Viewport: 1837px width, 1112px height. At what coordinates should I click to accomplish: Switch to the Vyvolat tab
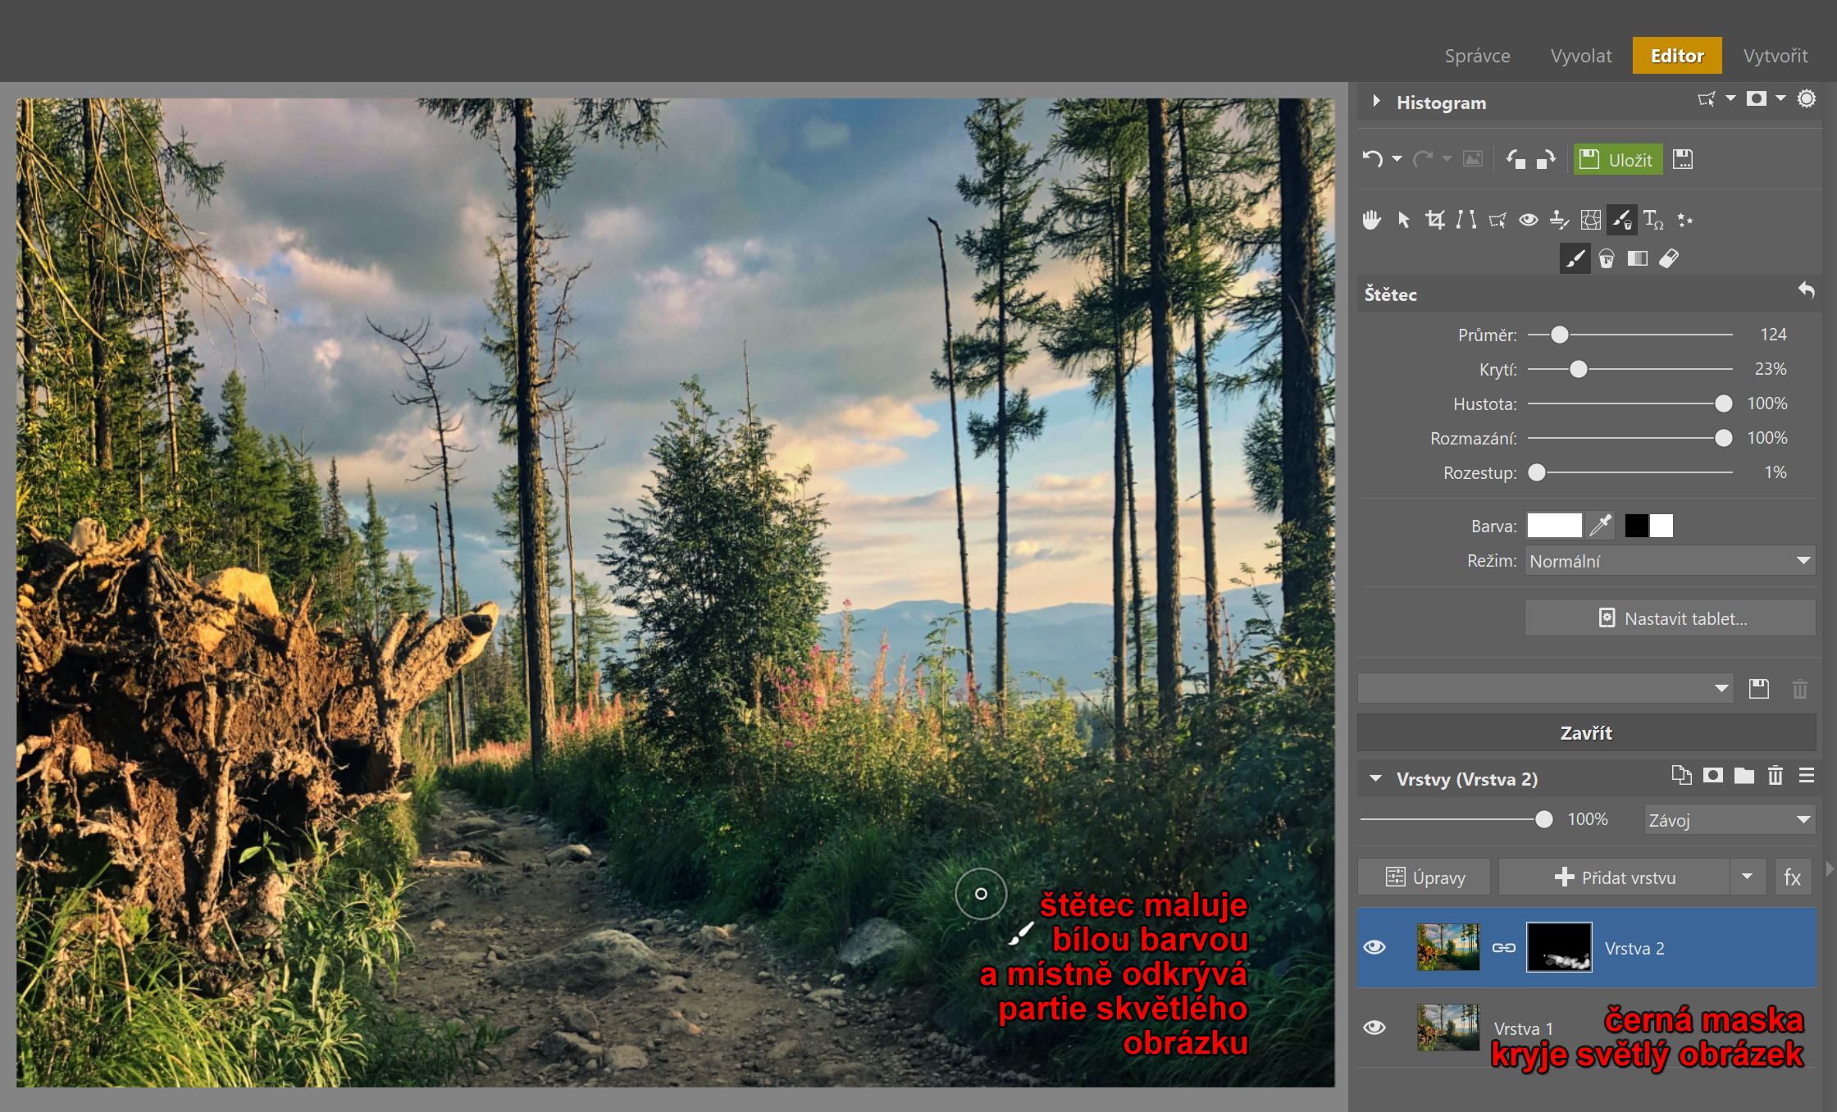coord(1581,56)
